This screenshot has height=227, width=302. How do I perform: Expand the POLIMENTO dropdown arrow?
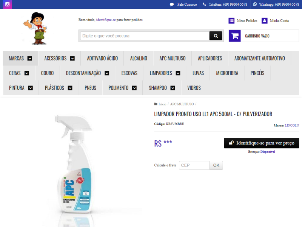click(x=134, y=88)
